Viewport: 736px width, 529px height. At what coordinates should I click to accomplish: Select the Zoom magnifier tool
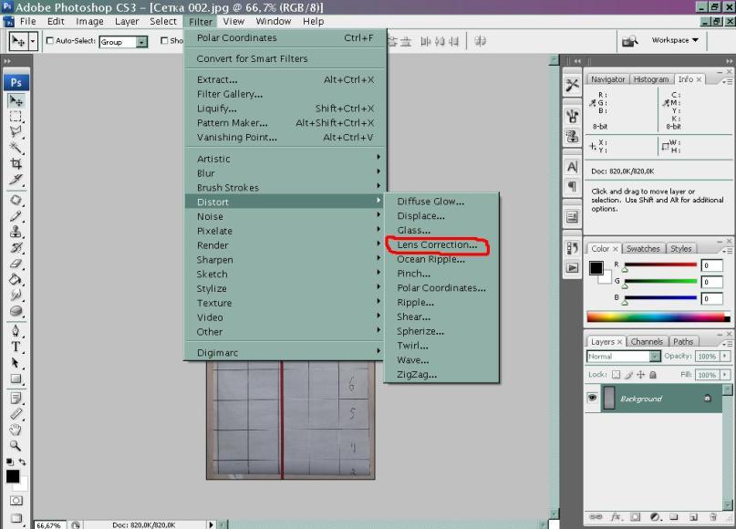(x=16, y=446)
